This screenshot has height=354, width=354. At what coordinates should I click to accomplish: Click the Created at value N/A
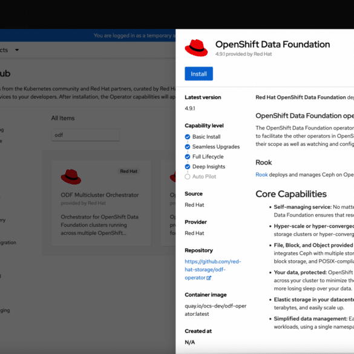click(189, 343)
